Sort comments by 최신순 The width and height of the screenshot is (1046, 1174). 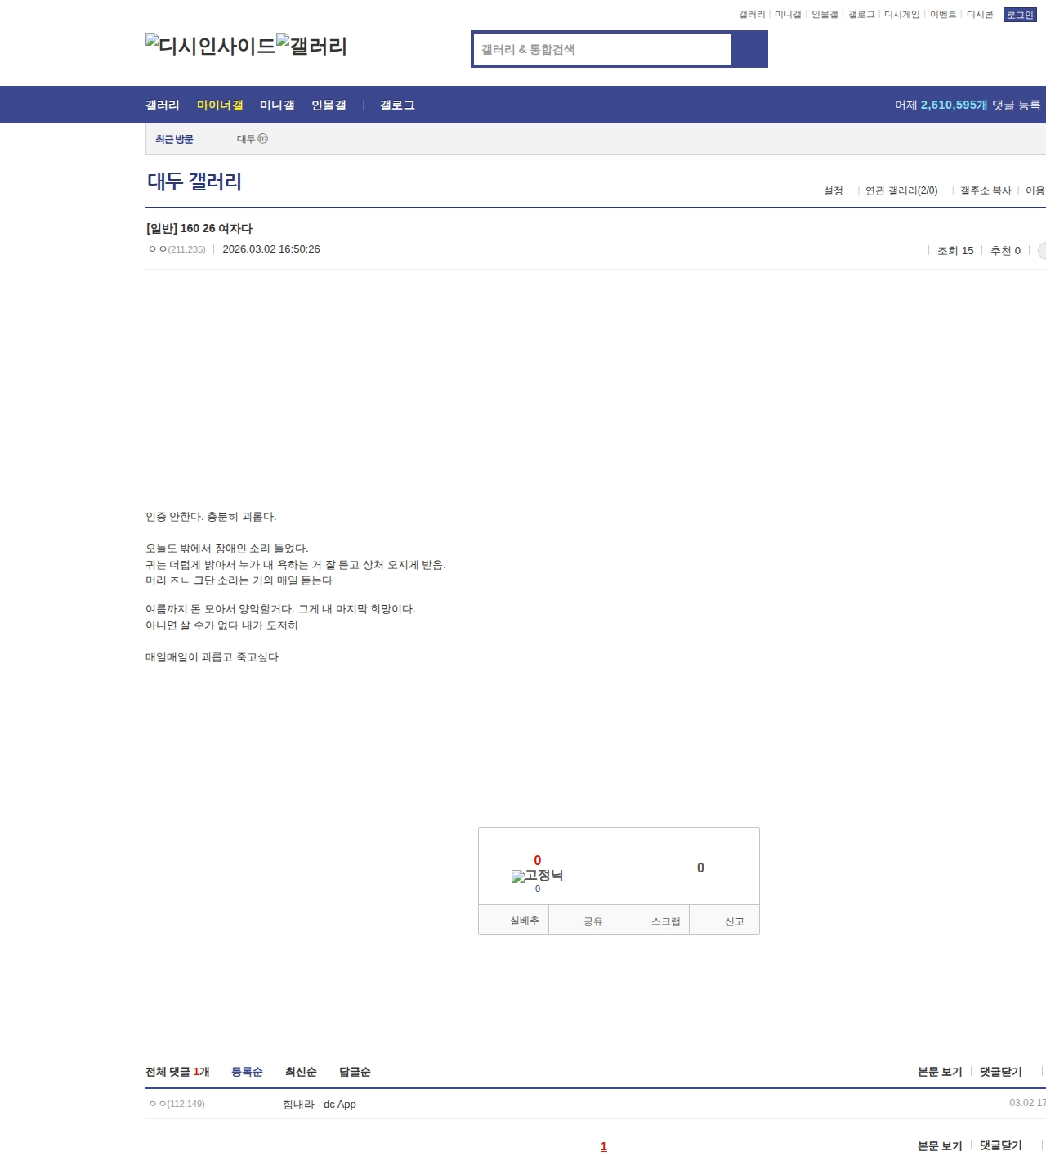pyautogui.click(x=301, y=1072)
